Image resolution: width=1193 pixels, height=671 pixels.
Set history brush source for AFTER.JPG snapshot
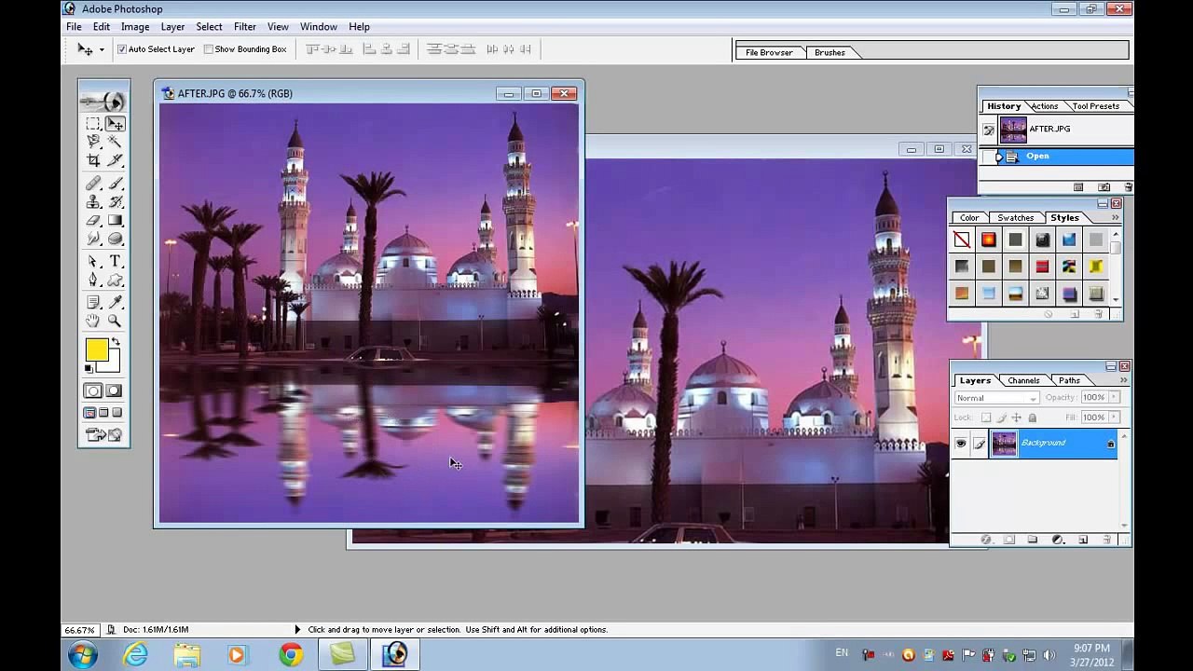[x=988, y=130]
